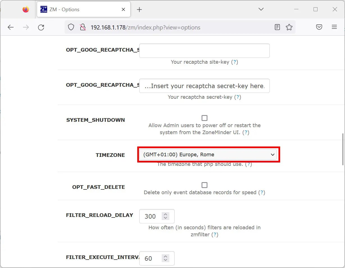Check the OPT_FAST_DELETE option
The width and height of the screenshot is (345, 268).
[204, 185]
